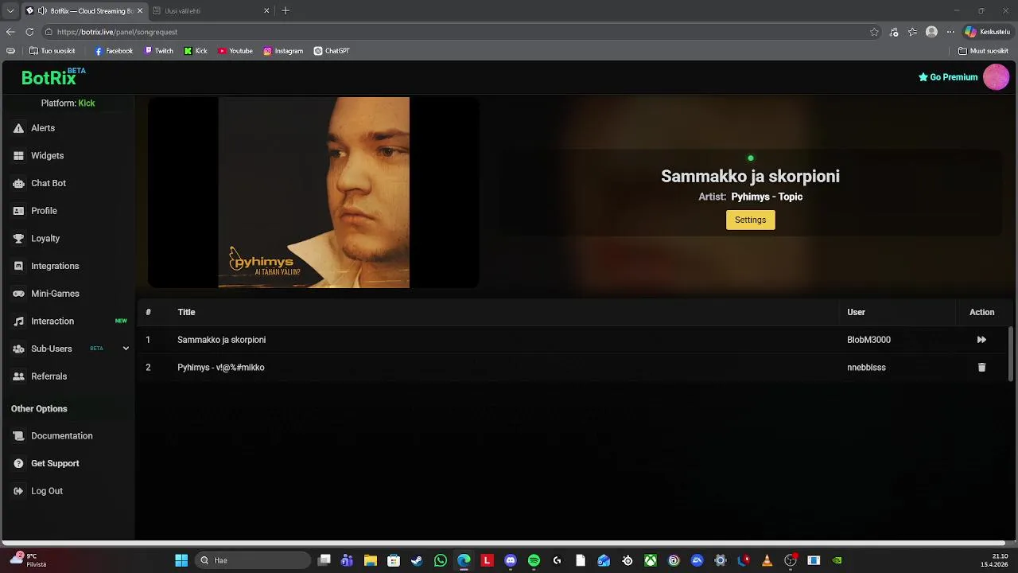Click the Platform: Kick label
Image resolution: width=1018 pixels, height=573 pixels.
click(x=68, y=103)
